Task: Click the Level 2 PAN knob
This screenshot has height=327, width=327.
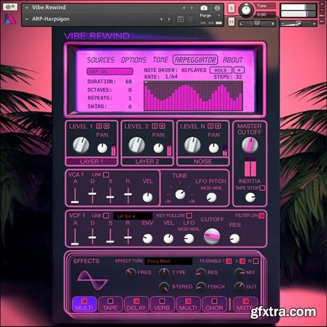Action: [158, 148]
